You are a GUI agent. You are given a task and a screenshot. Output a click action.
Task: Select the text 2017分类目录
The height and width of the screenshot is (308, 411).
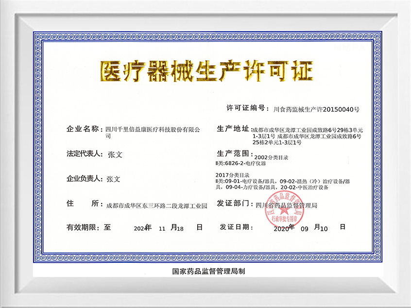click(x=233, y=175)
